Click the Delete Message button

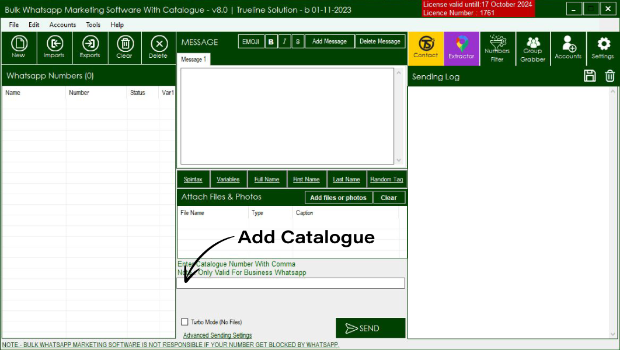pyautogui.click(x=380, y=41)
